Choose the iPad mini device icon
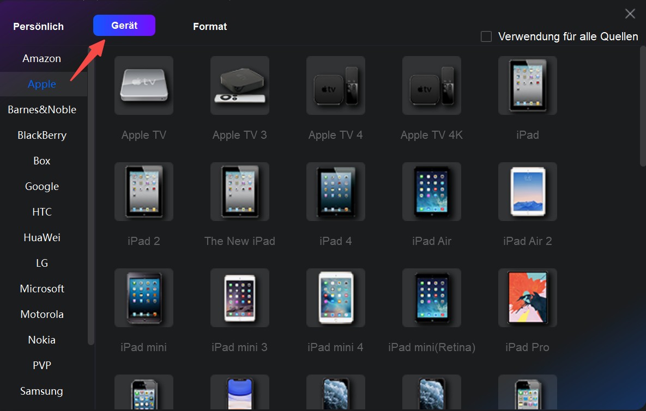Screen dimensions: 646x411 click(144, 297)
